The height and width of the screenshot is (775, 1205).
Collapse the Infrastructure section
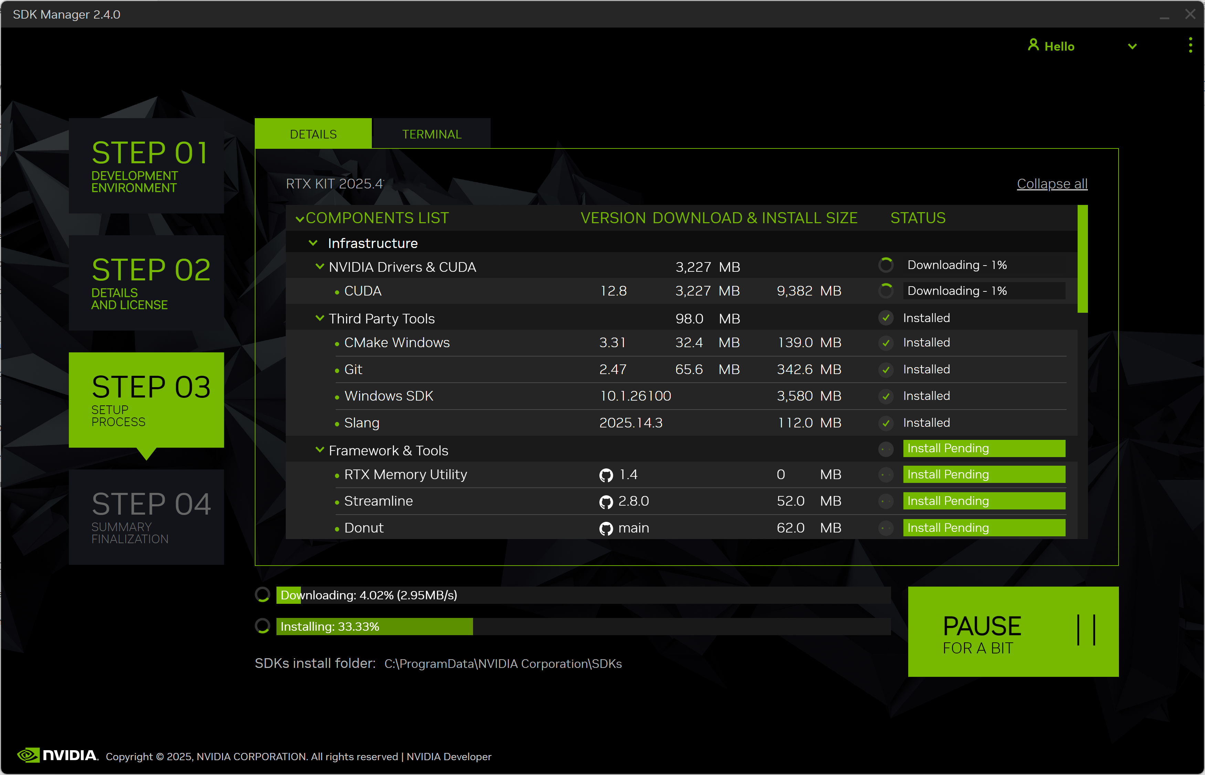click(313, 243)
